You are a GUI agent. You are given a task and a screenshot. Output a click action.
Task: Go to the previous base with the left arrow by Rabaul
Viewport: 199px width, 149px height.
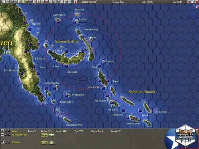tap(6, 131)
